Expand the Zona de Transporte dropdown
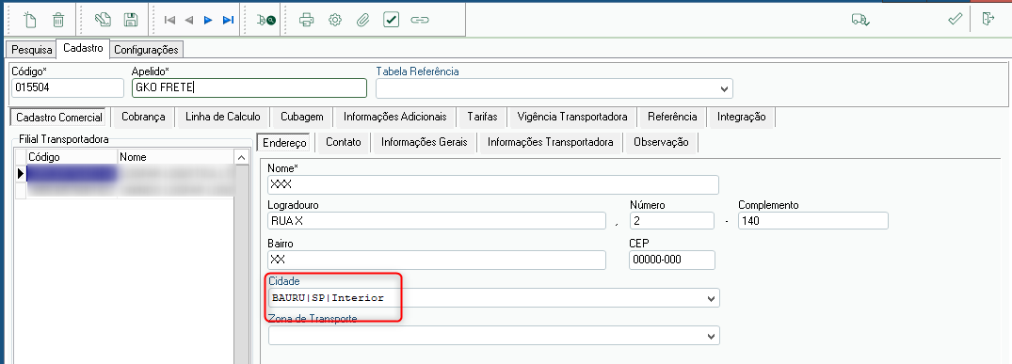Screen dimensions: 1012x364 (x=711, y=336)
